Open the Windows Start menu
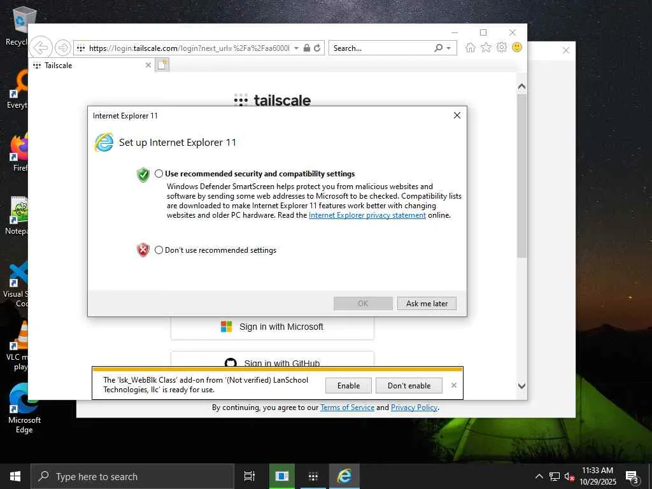 (x=15, y=476)
